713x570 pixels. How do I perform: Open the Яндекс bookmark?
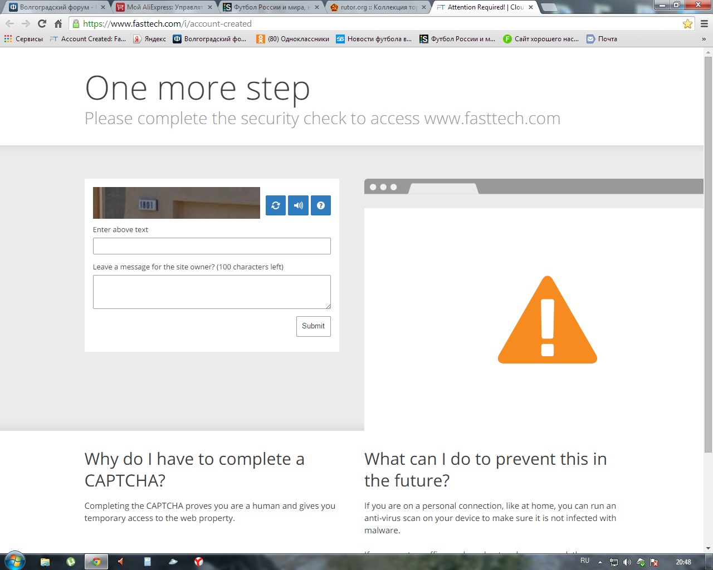pyautogui.click(x=149, y=39)
